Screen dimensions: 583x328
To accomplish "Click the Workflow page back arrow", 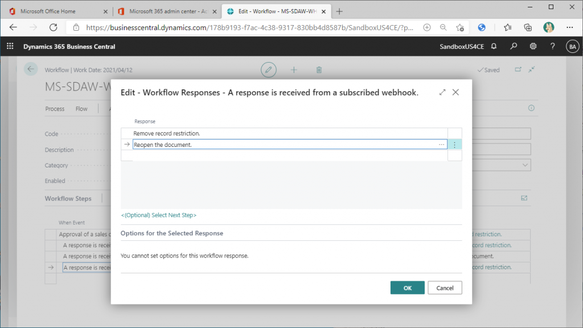I will coord(31,69).
